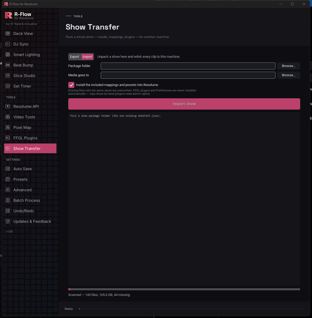Click the Resolume API plug icon

pos(8,106)
